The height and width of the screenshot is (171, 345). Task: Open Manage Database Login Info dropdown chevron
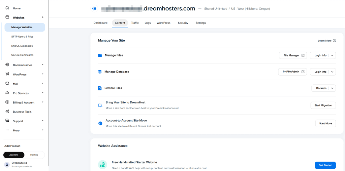pos(332,72)
